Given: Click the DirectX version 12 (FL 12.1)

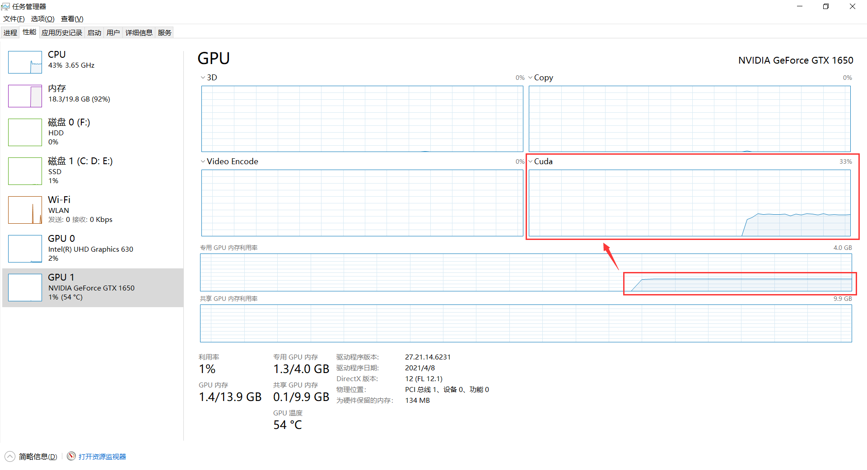Looking at the screenshot, I should tap(424, 379).
